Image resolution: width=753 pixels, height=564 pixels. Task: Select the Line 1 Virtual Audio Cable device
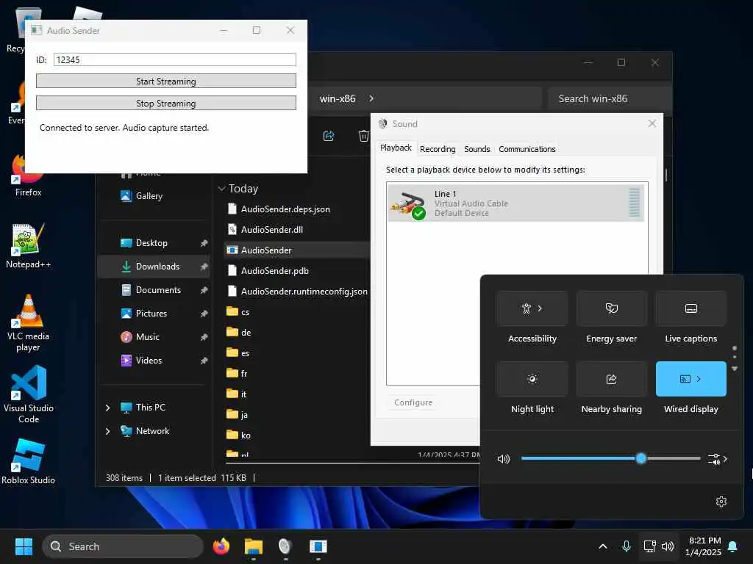pos(515,203)
